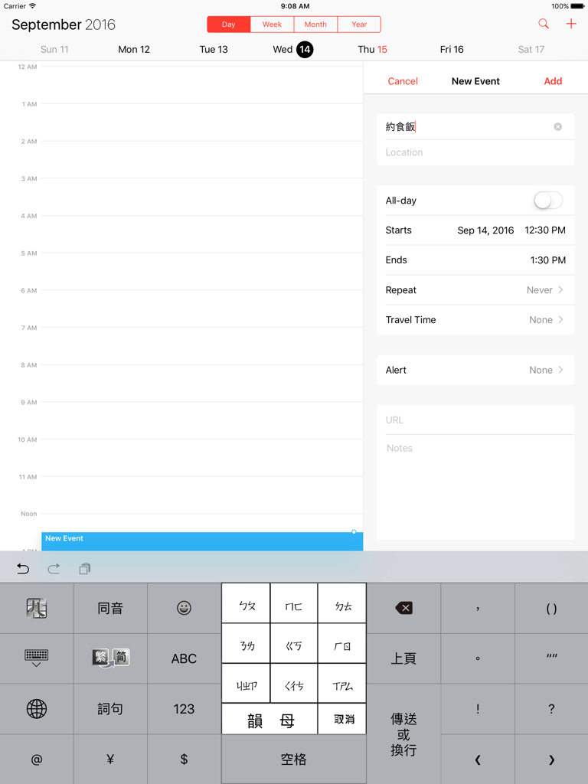The height and width of the screenshot is (784, 588).
Task: Switch to Month view tab
Action: (x=315, y=24)
